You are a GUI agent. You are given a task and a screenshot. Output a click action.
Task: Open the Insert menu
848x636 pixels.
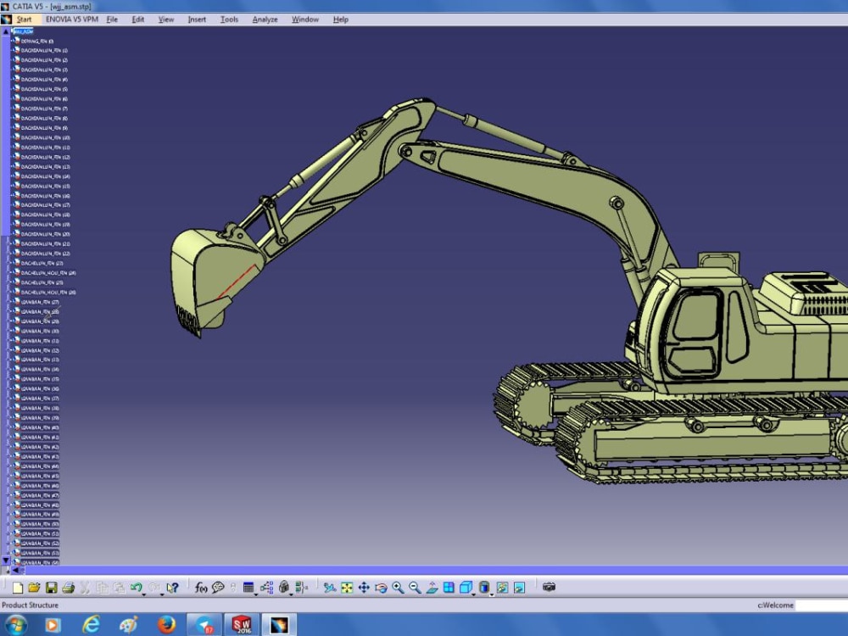tap(197, 20)
